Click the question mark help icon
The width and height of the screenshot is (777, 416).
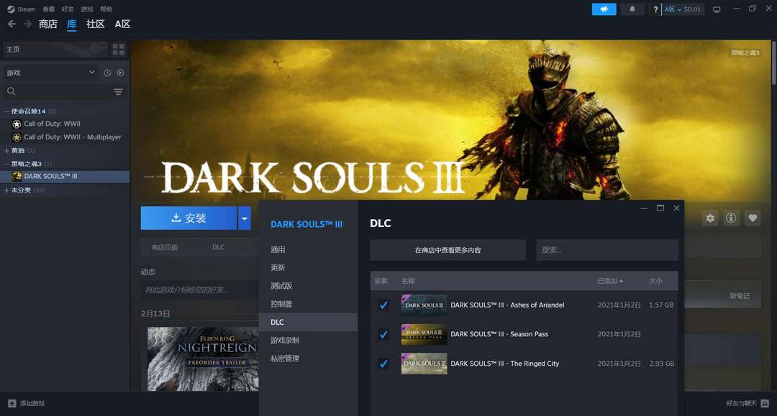pyautogui.click(x=655, y=9)
